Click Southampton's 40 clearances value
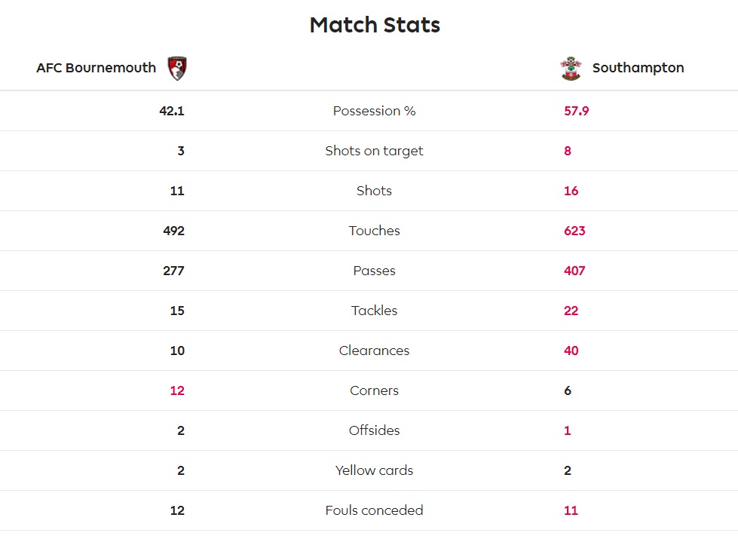 click(x=571, y=351)
